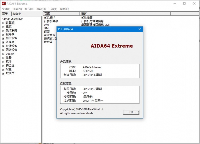Click the 页面 column header
Image resolution: width=200 pixels, height=144 pixels.
[x=61, y=14]
